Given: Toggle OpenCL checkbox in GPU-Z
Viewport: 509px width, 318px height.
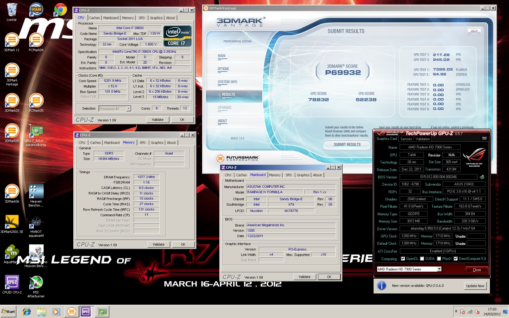Looking at the screenshot, I should coord(403,259).
